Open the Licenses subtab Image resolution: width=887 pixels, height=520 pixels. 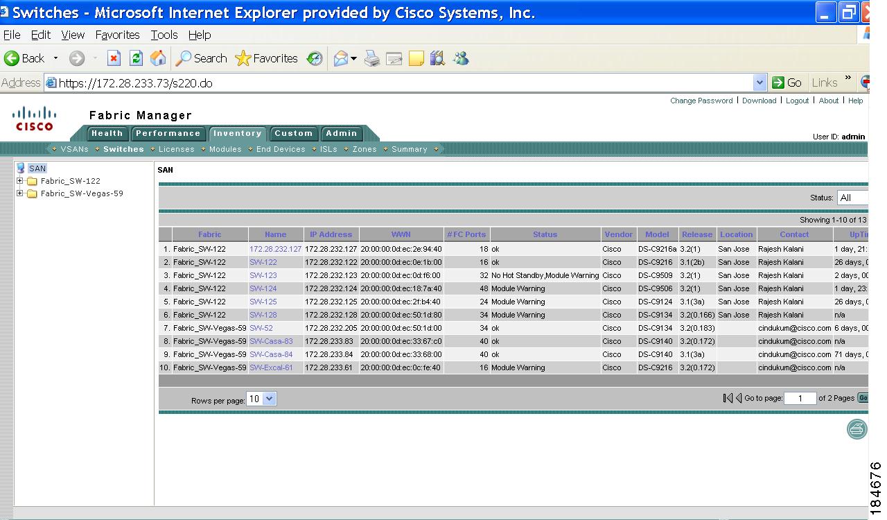click(x=177, y=149)
